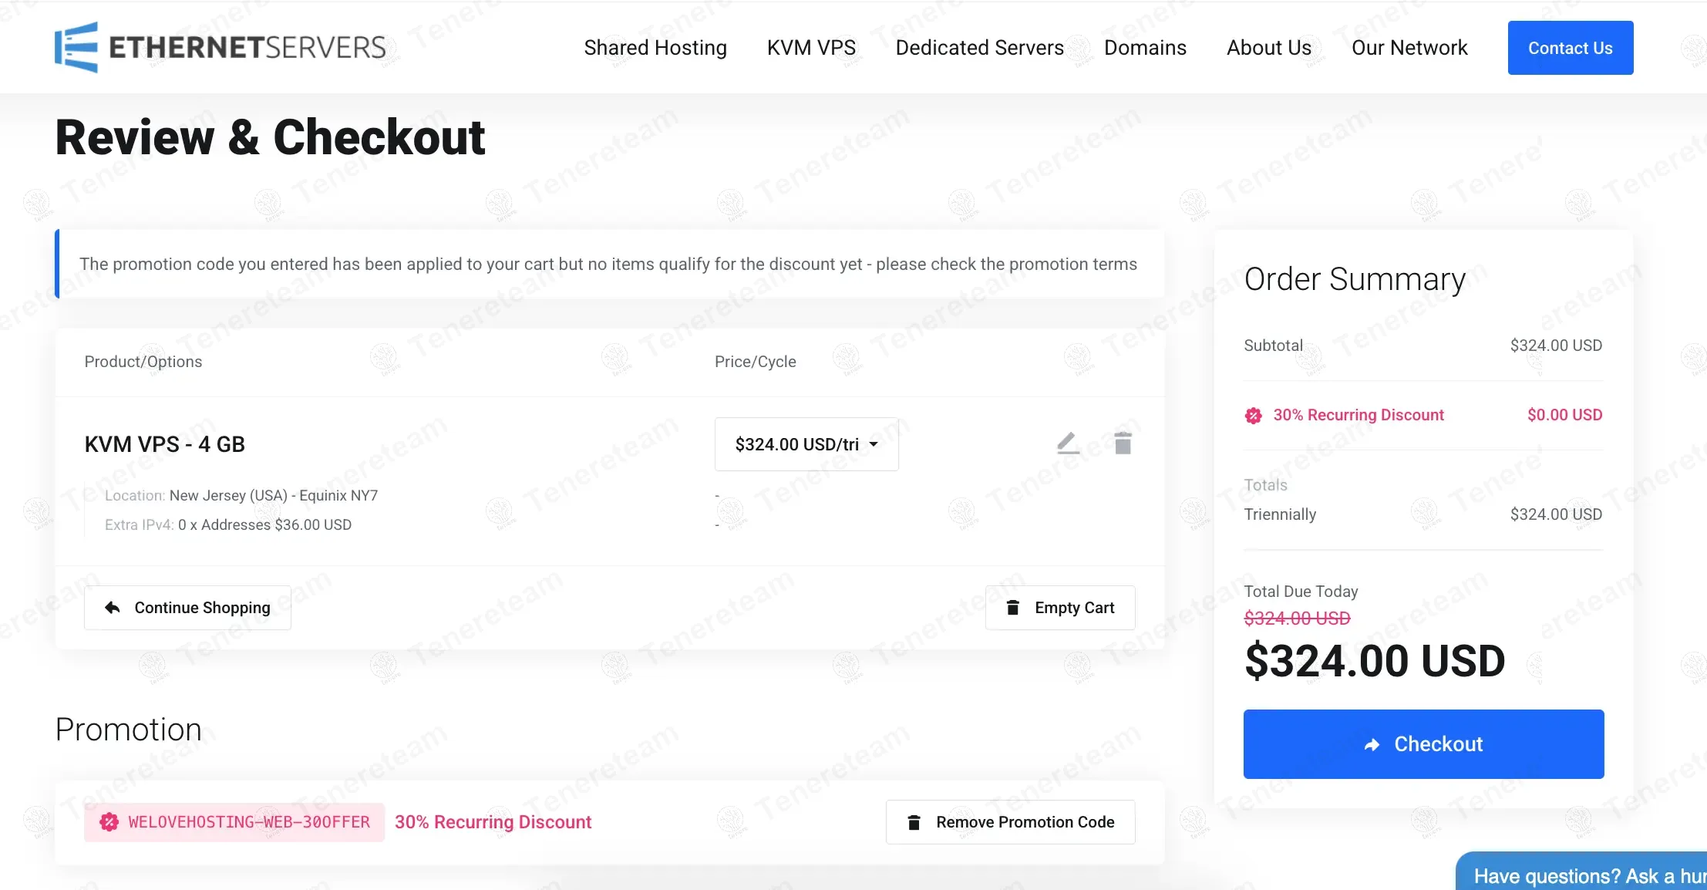Delete KVM VPS item with trash icon
Viewport: 1707px width, 890px height.
point(1123,443)
